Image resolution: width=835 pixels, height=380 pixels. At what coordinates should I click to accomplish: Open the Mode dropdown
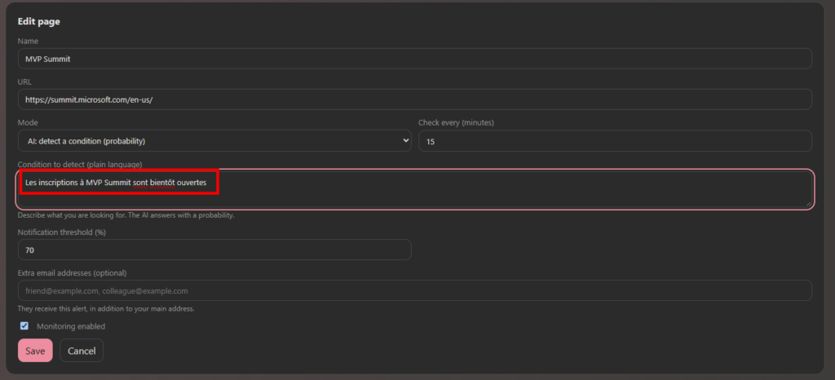pos(214,141)
